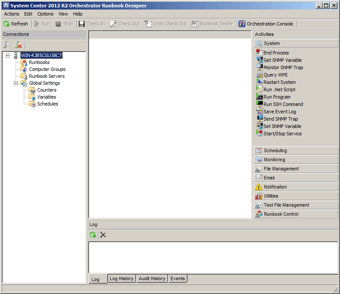Select the Send SNMP Trap activity
This screenshot has width=340, height=294.
[x=277, y=119]
